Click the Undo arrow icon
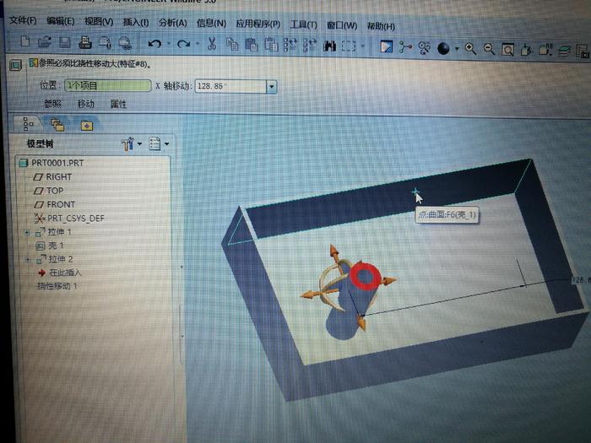This screenshot has width=591, height=443. (155, 44)
